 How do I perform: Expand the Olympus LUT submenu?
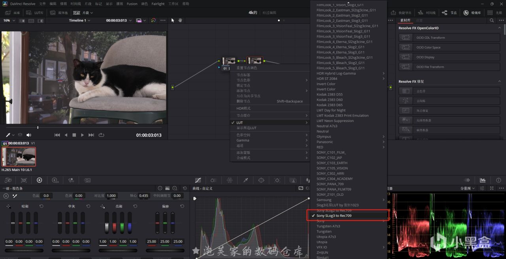point(351,137)
